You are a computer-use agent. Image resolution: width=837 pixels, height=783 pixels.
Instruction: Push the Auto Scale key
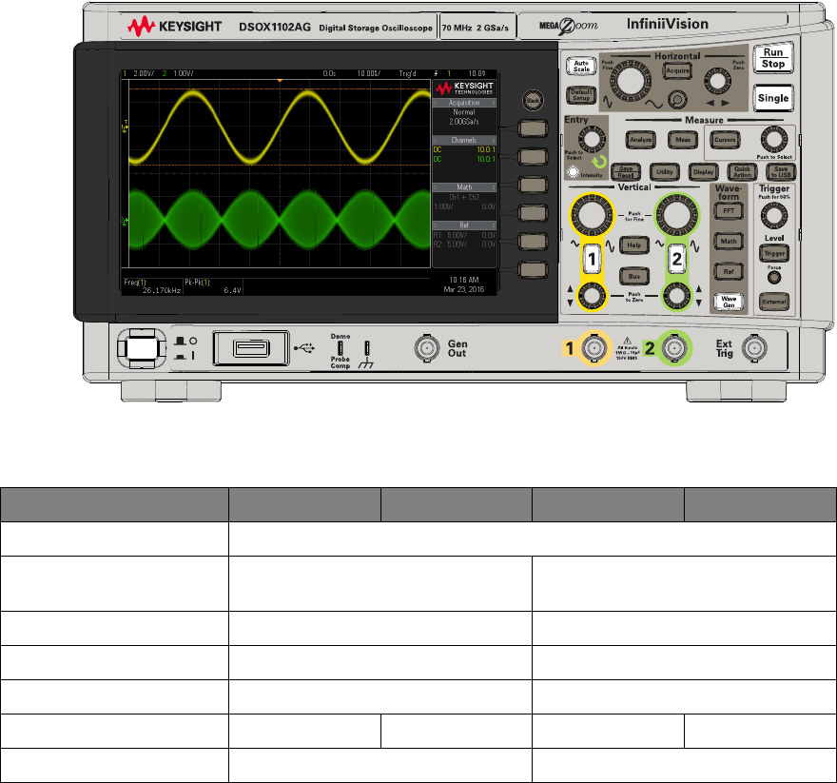coord(581,67)
